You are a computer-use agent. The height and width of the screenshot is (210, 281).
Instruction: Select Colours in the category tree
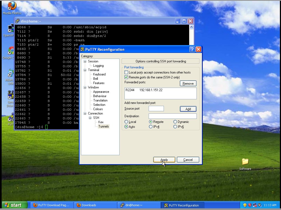pyautogui.click(x=98, y=109)
